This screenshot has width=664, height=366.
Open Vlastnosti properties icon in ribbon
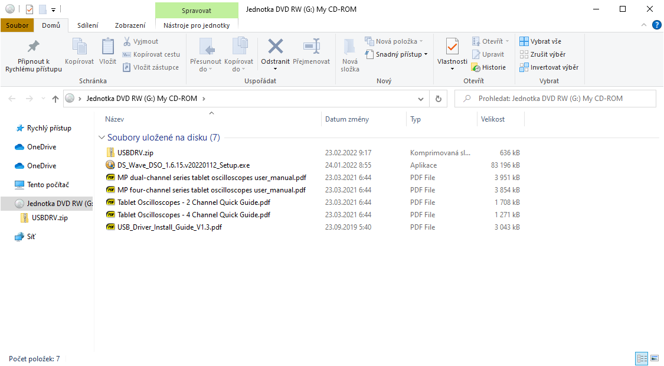[x=452, y=46]
